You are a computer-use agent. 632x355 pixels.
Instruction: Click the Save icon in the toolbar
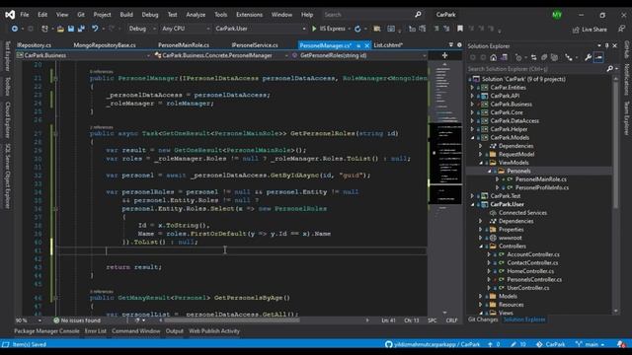pyautogui.click(x=71, y=29)
